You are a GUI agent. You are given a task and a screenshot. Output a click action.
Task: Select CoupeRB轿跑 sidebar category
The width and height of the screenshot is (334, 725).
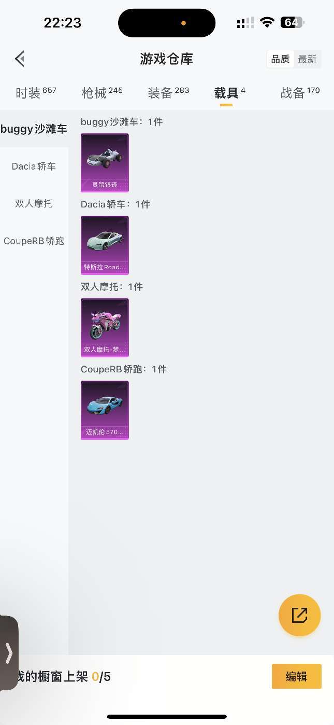pyautogui.click(x=34, y=241)
